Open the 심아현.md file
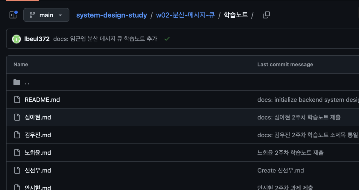This screenshot has width=359, height=190. [38, 117]
